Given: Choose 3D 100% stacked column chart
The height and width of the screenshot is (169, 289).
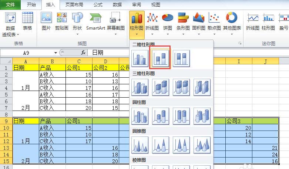Looking at the screenshot, I should (x=181, y=87).
